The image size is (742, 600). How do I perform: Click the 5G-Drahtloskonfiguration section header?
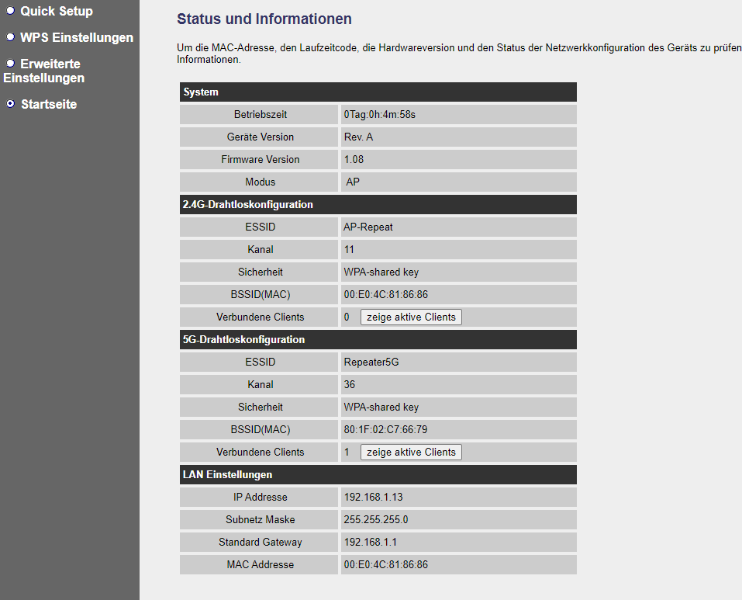pos(378,340)
